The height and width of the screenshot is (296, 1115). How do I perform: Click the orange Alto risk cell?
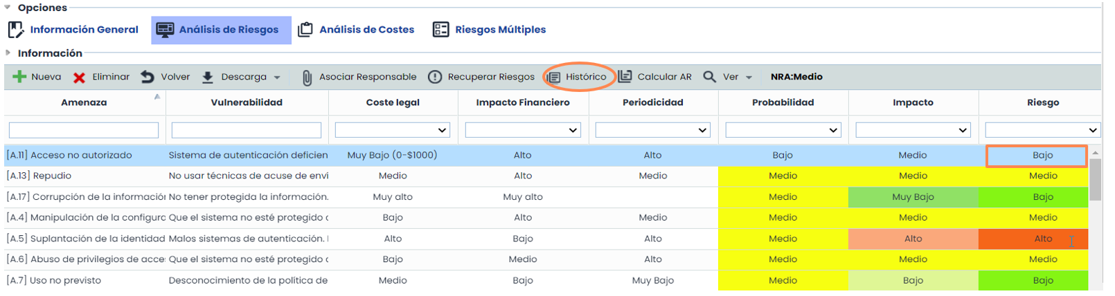coord(1033,239)
